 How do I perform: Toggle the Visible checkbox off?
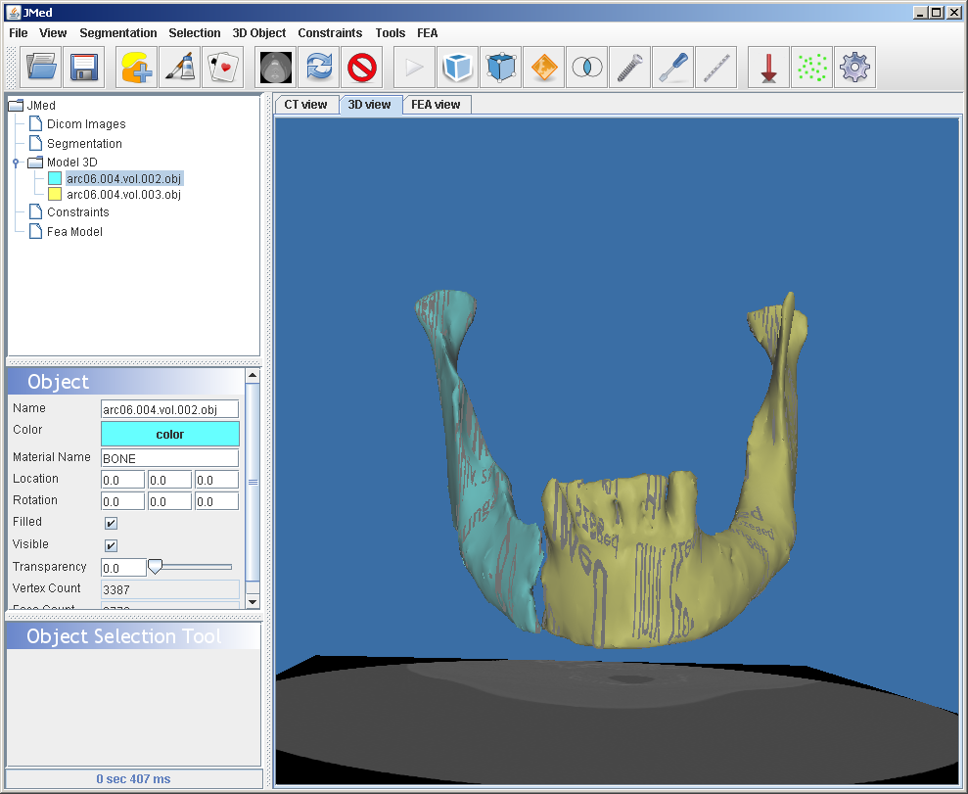(112, 546)
